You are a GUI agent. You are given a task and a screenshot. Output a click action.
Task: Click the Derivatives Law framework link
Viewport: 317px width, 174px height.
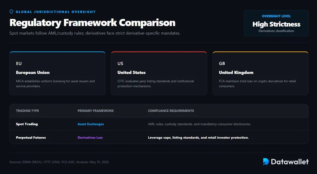[x=90, y=138]
